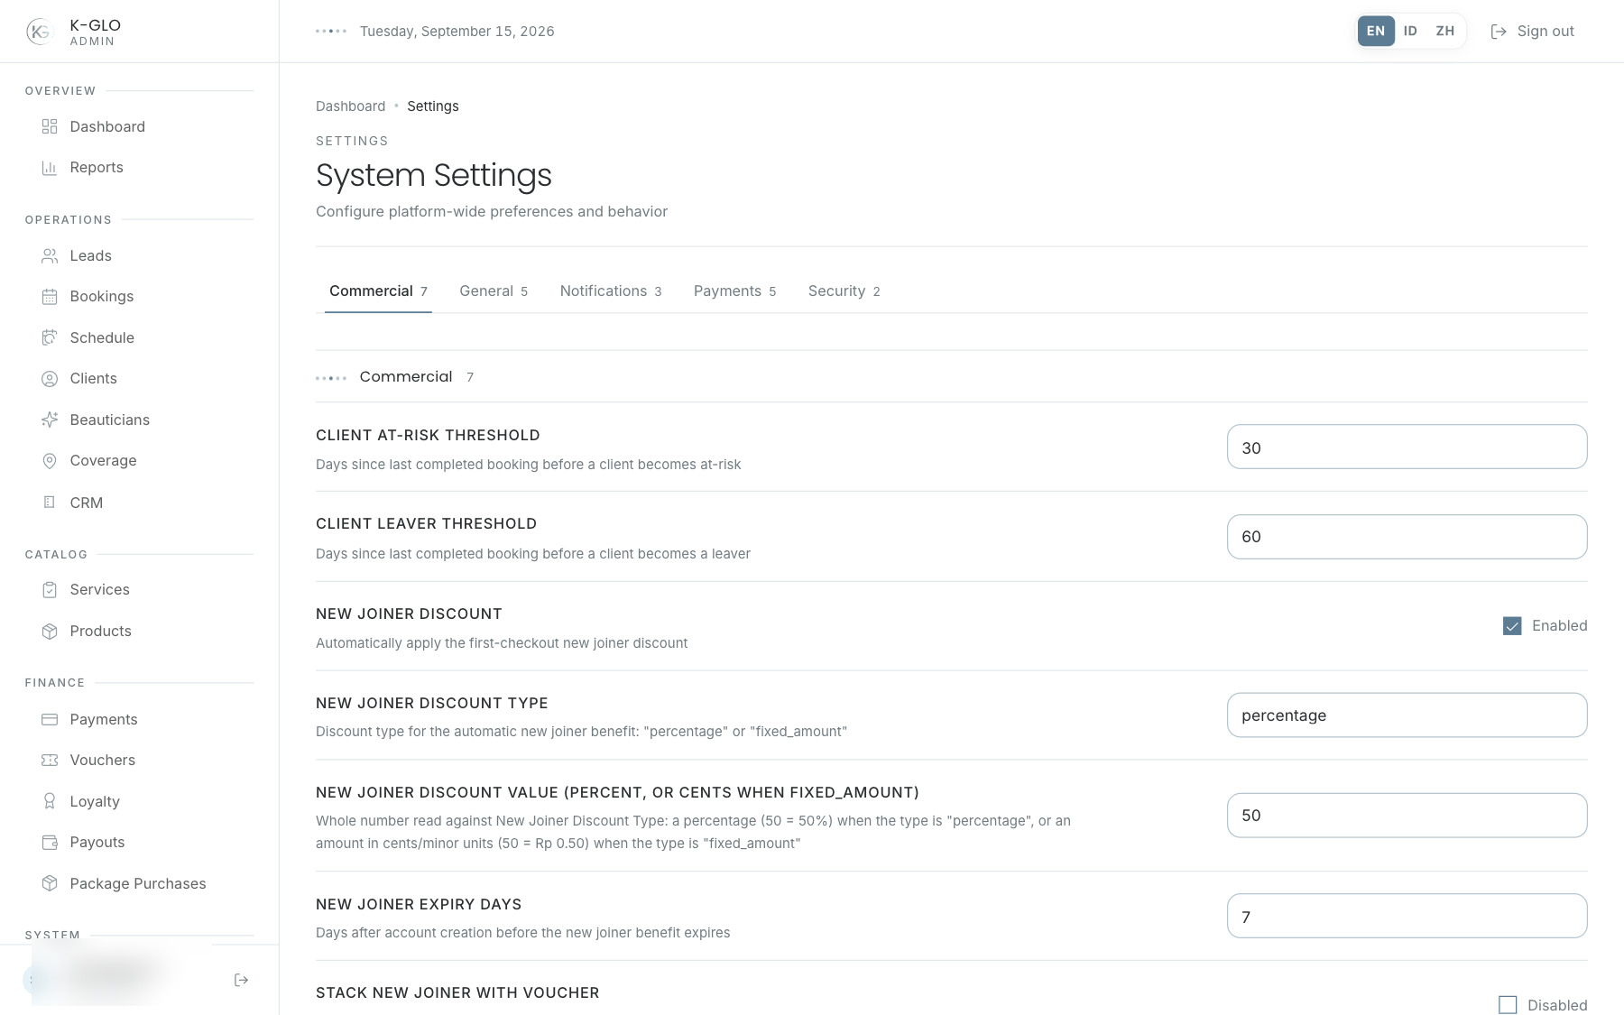Click the Clients profile icon
The height and width of the screenshot is (1015, 1624).
pyautogui.click(x=50, y=379)
